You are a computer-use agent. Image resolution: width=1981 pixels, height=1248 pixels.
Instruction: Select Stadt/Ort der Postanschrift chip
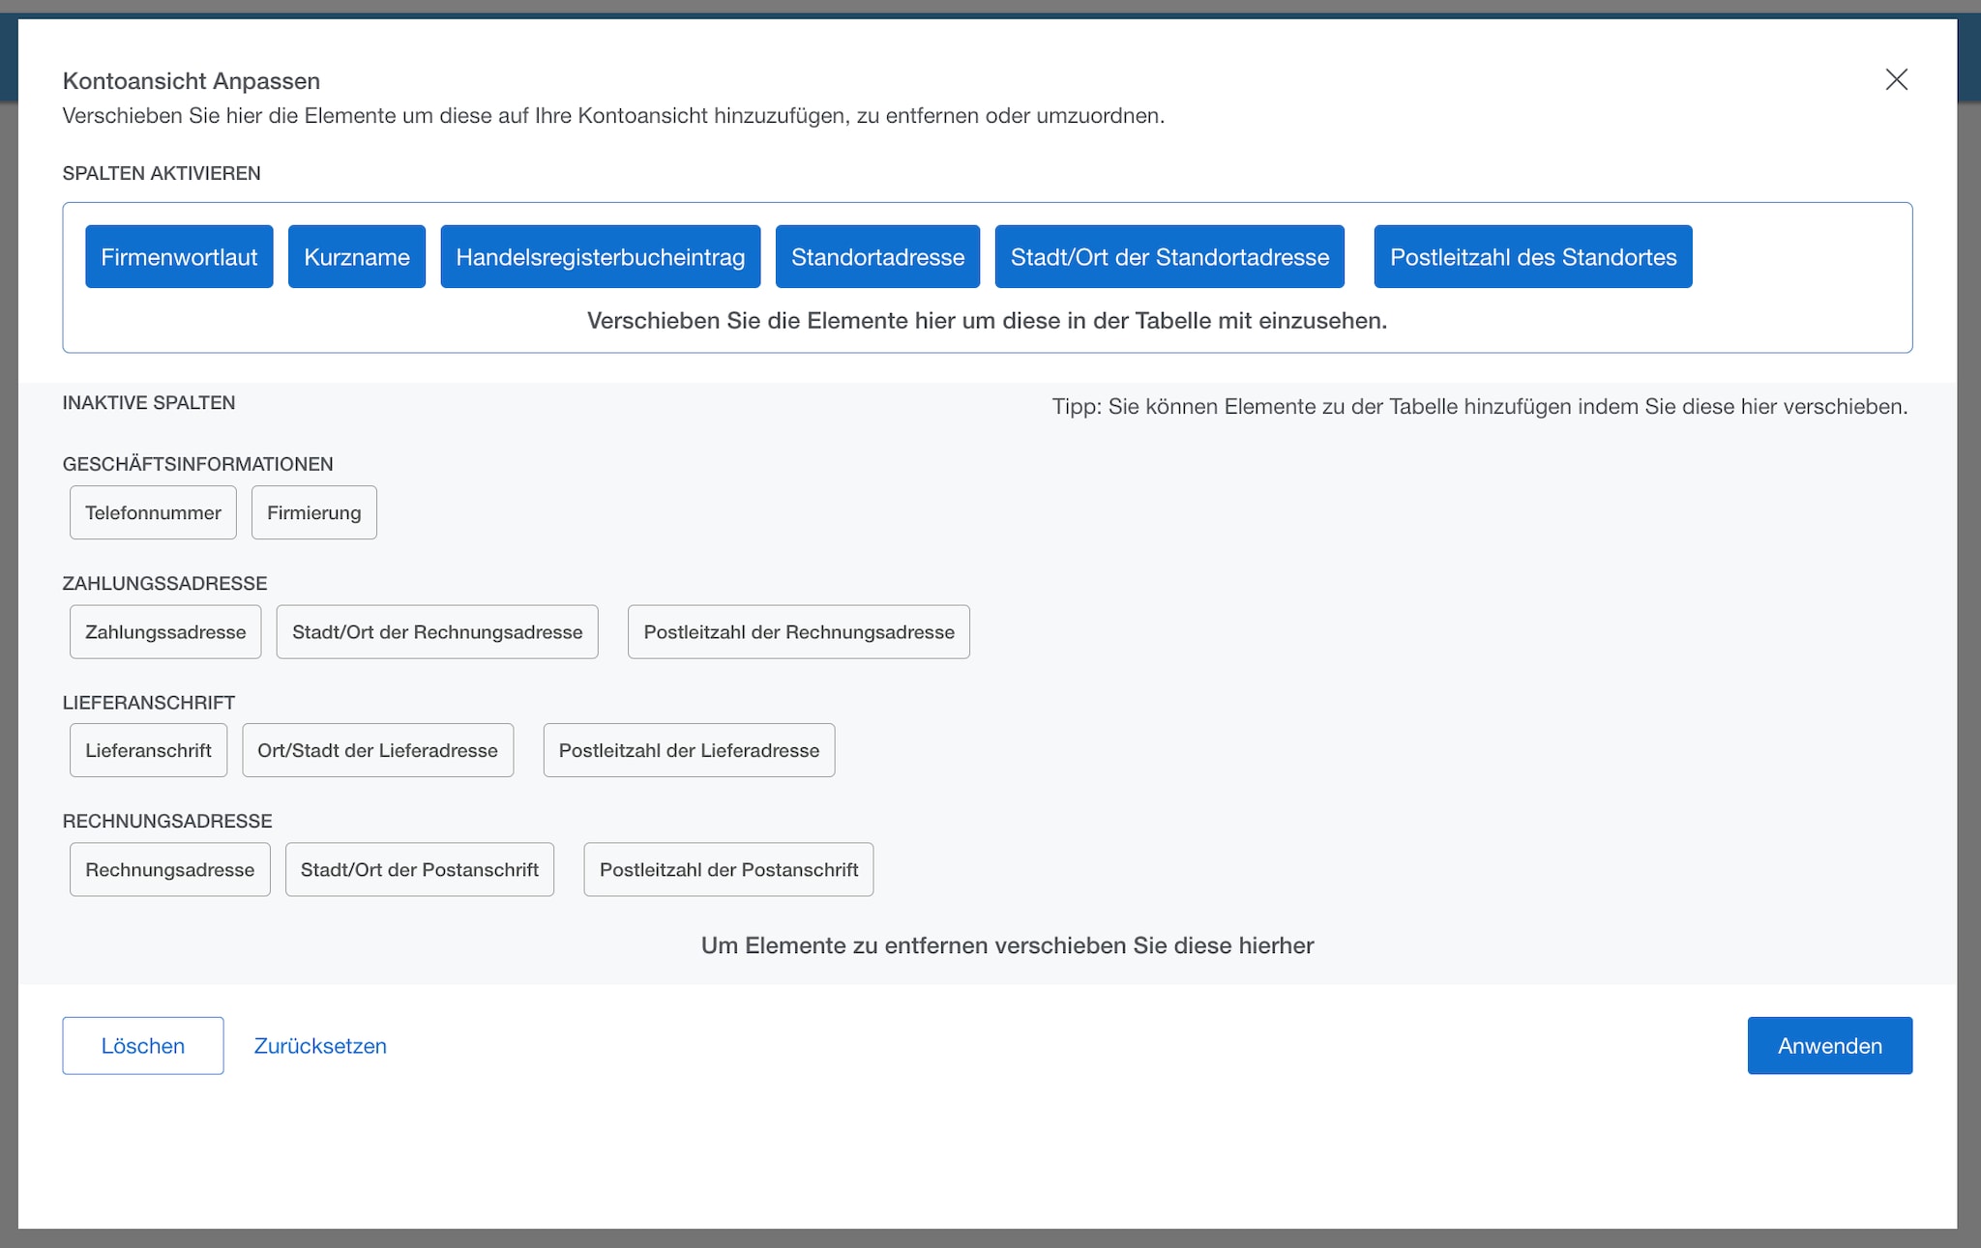click(x=419, y=869)
